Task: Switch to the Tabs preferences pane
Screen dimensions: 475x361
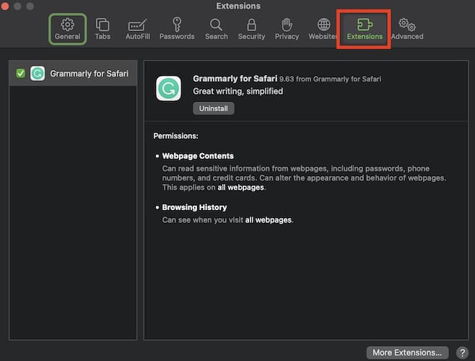Action: point(103,29)
